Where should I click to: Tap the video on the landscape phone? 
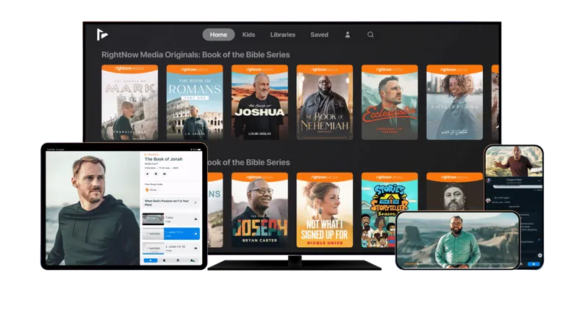[458, 240]
